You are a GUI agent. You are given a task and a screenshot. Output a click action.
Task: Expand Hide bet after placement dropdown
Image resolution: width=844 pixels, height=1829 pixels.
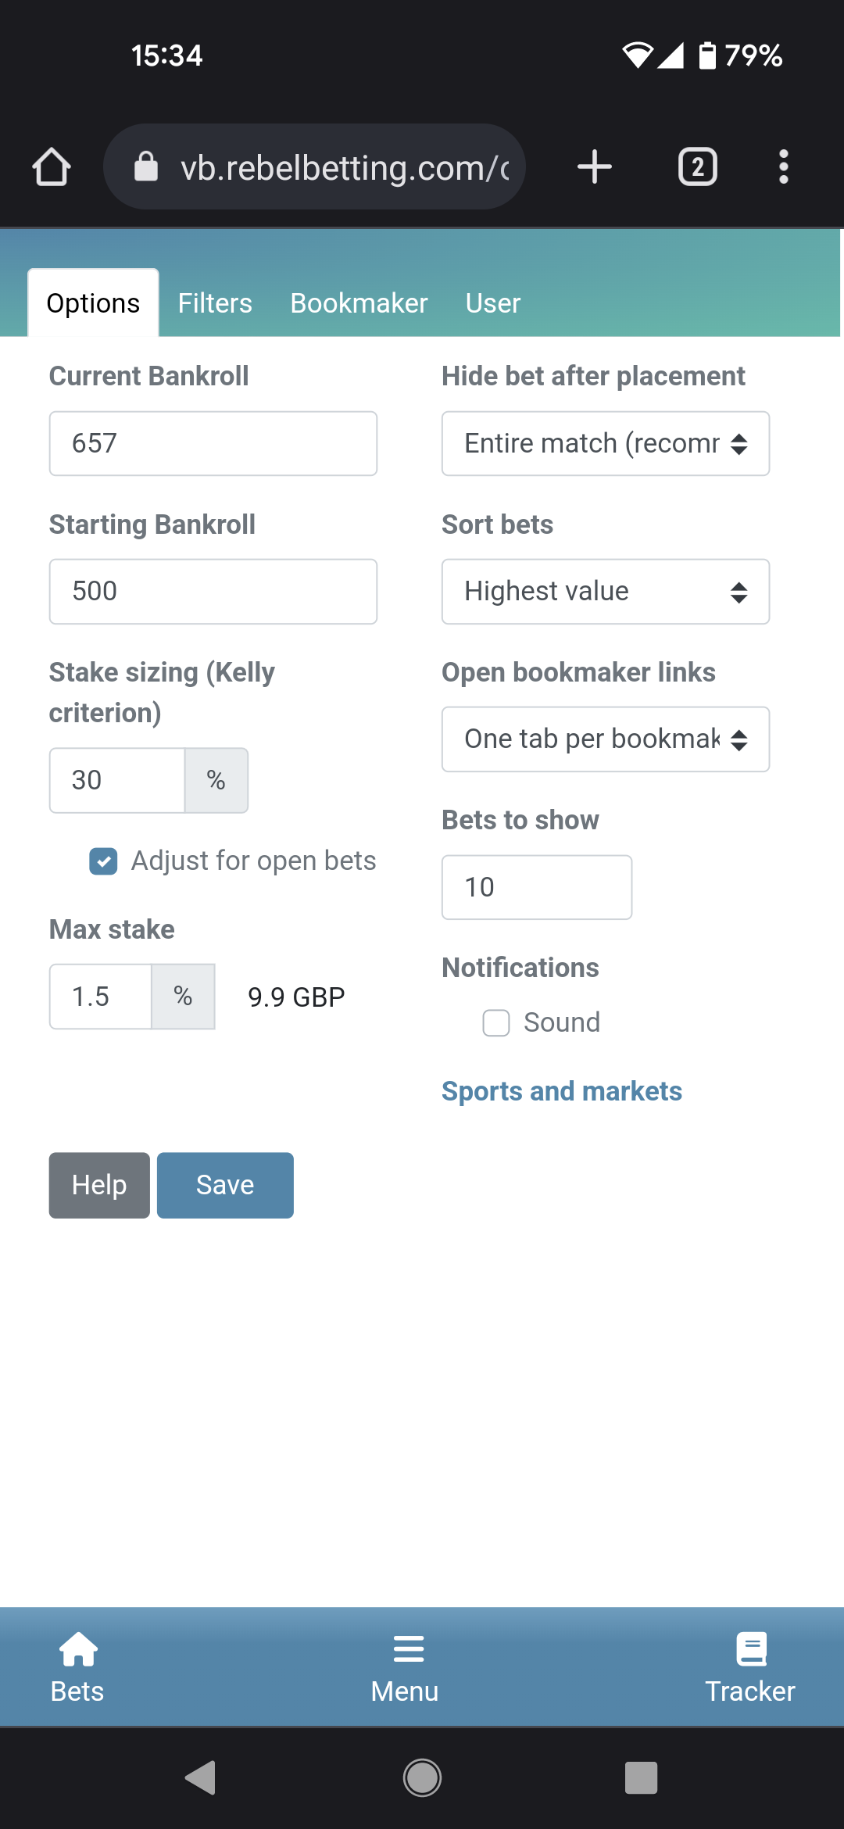point(606,443)
